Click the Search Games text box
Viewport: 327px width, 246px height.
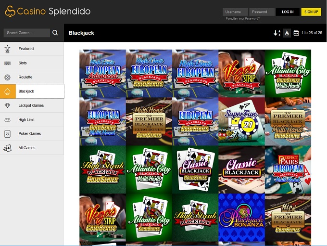[x=27, y=33]
